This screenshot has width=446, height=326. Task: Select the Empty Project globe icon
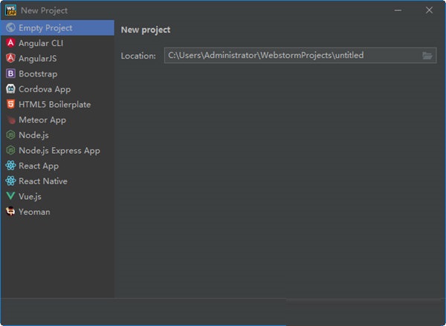coord(11,28)
